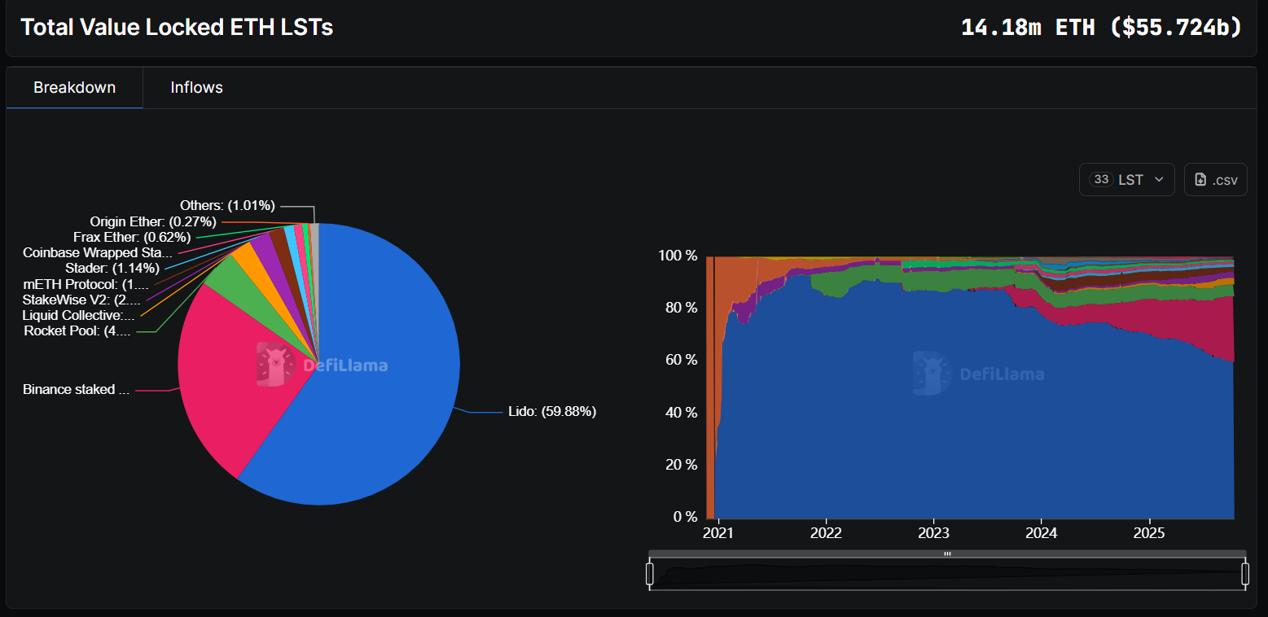This screenshot has height=617, width=1268.
Task: Click the Others (1.01%) pie label
Action: click(227, 205)
